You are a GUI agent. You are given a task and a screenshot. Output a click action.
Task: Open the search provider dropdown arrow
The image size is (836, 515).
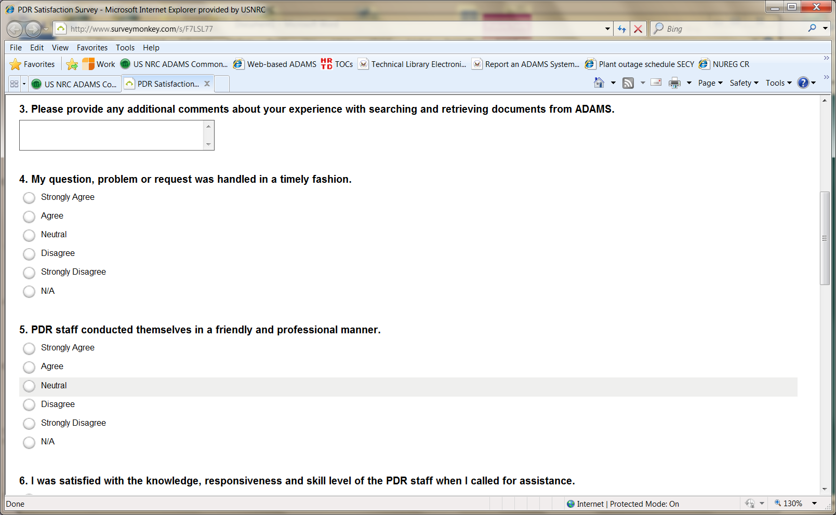[x=825, y=29]
